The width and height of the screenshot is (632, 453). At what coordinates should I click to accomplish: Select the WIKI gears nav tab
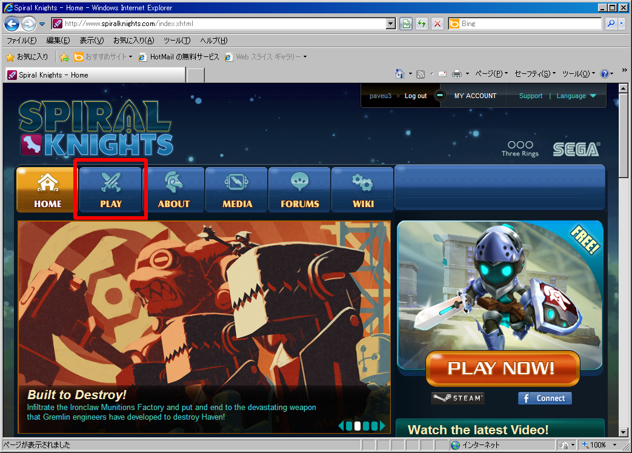(x=363, y=190)
